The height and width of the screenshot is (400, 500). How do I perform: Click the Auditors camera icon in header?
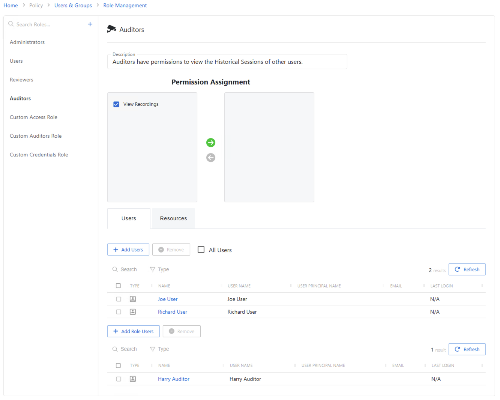(111, 29)
